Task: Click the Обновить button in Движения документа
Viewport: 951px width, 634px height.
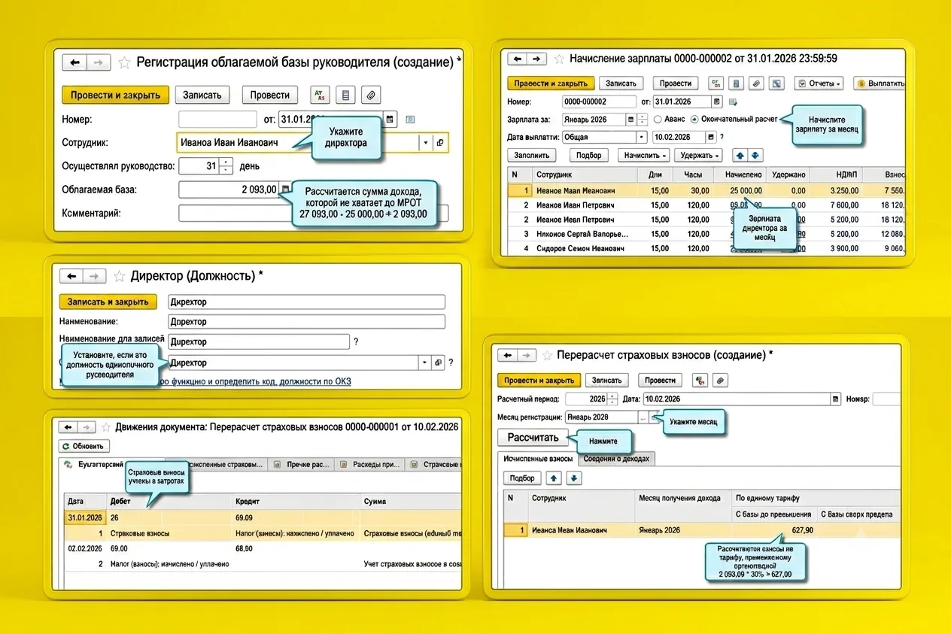Action: click(84, 446)
